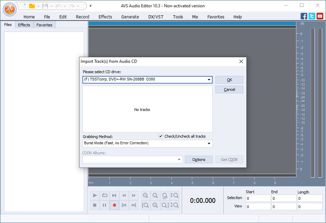The width and height of the screenshot is (326, 223).
Task: Click the fast forward button
Action: (134, 195)
